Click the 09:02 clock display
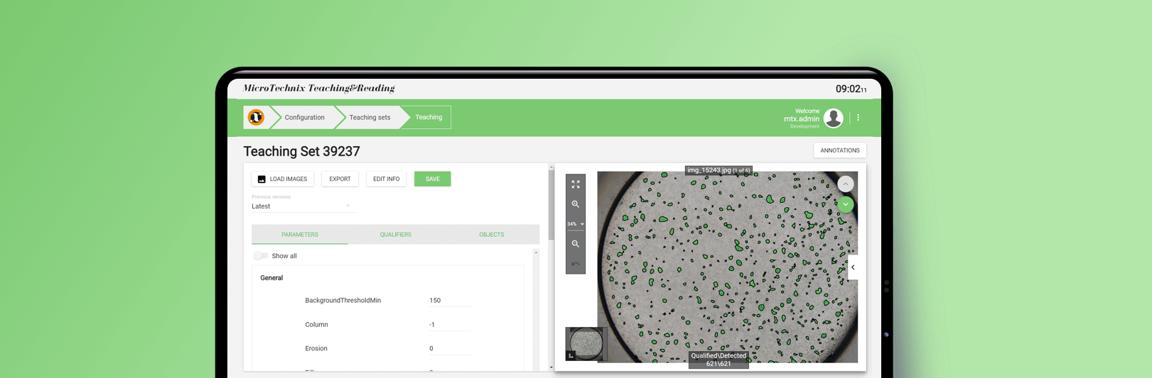 click(851, 89)
